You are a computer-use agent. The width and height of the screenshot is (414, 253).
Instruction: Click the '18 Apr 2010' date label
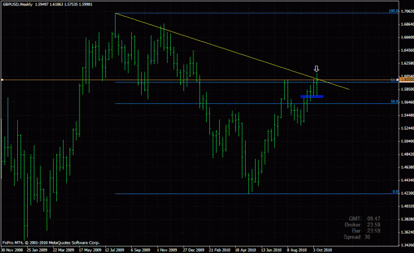click(245, 250)
